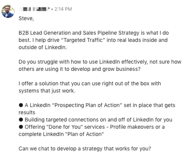
Task: Click the blurred sender name
Action: point(34,9)
